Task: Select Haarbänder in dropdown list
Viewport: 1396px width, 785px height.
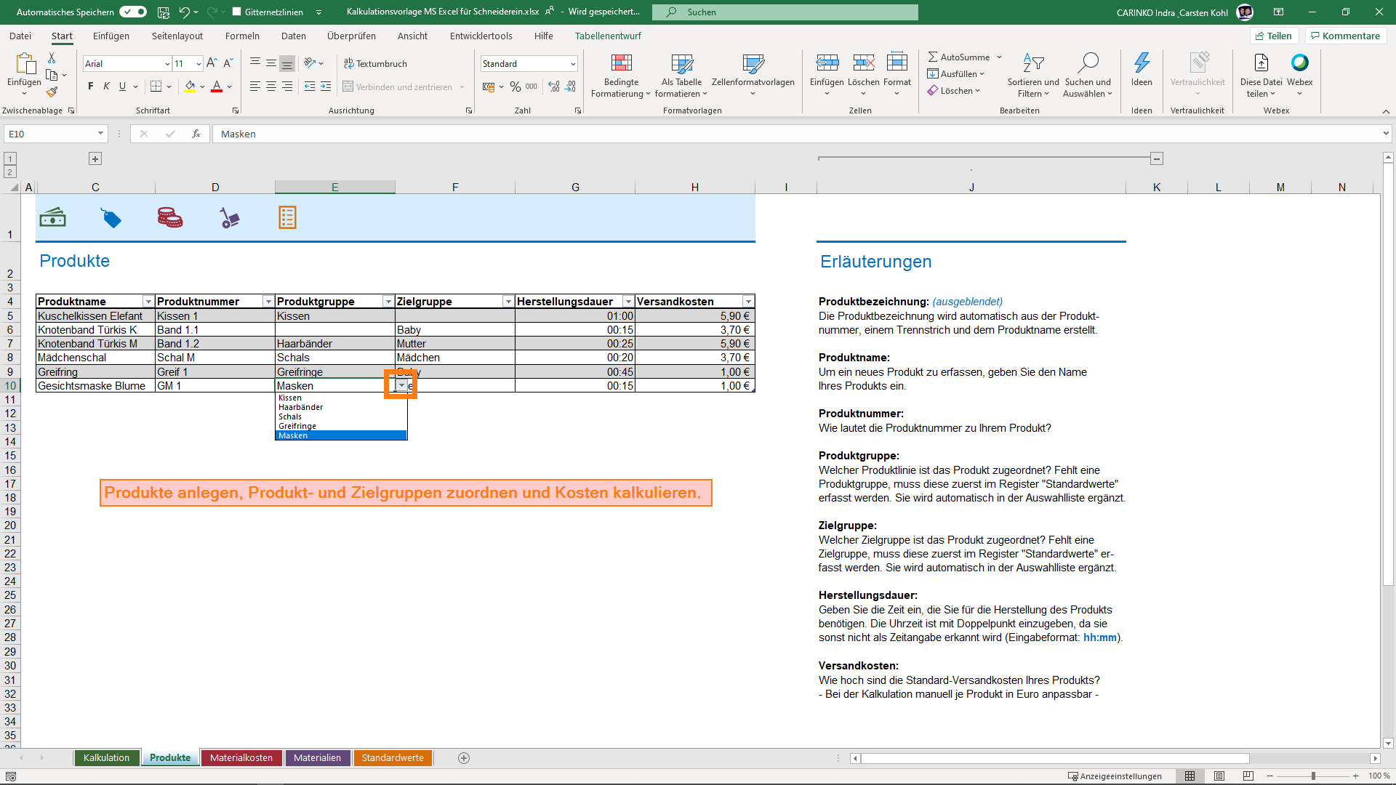Action: pyautogui.click(x=341, y=407)
